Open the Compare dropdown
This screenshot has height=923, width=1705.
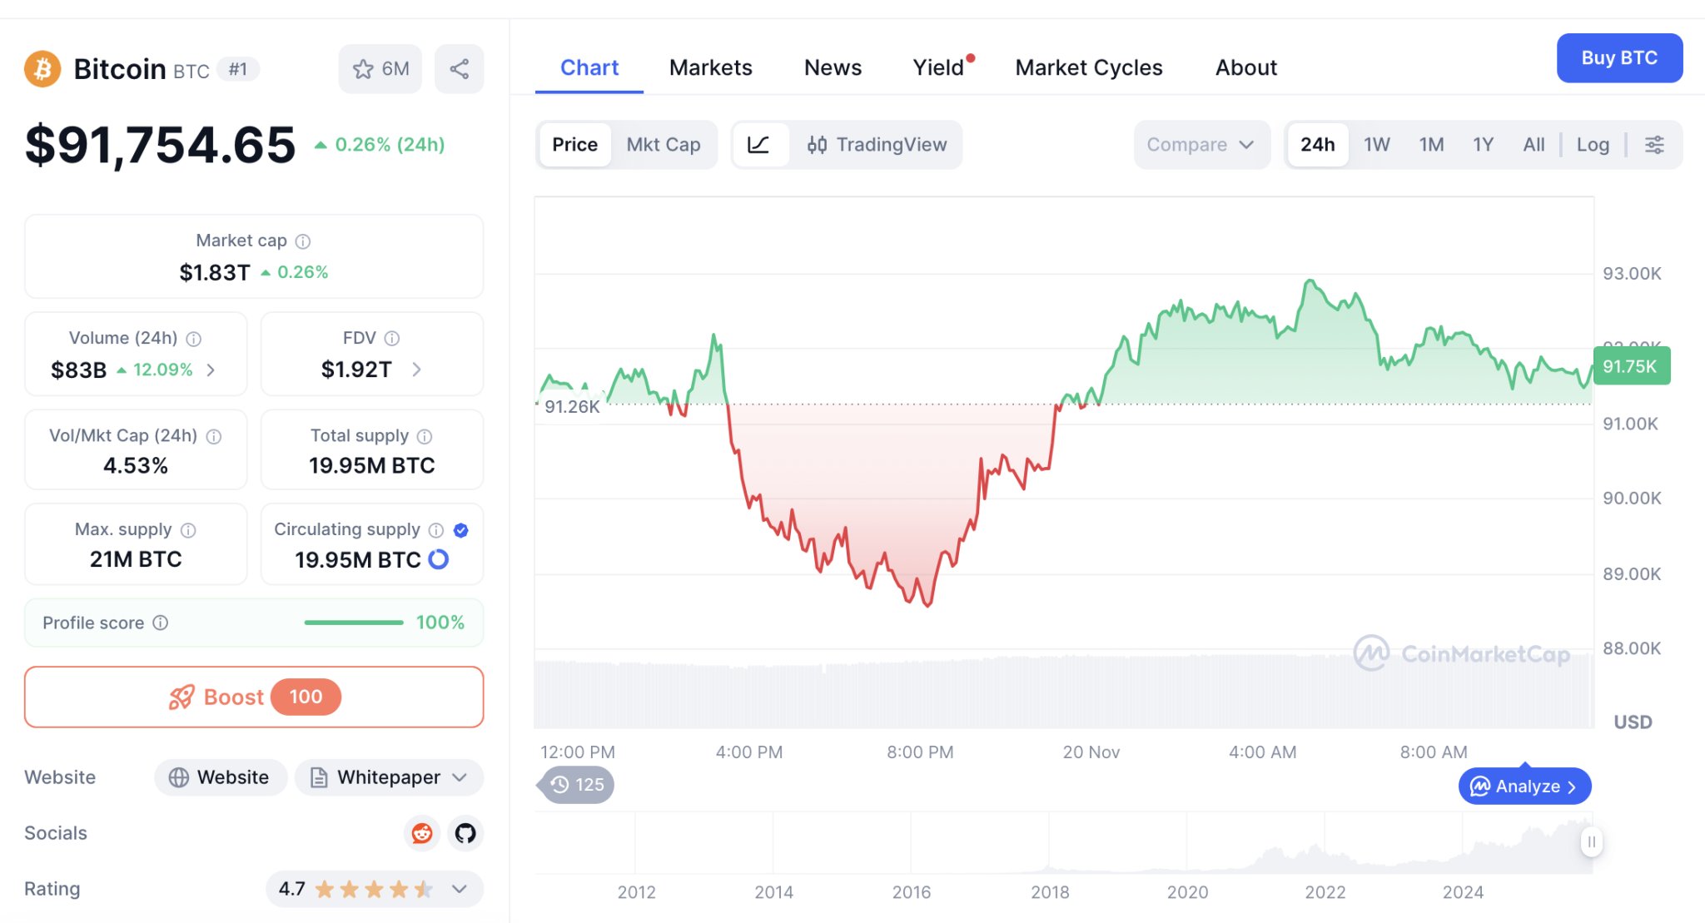(x=1201, y=144)
